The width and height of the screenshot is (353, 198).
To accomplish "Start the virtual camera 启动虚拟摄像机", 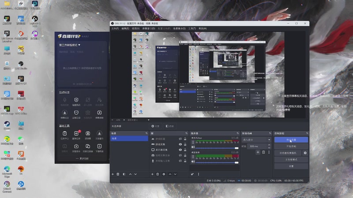I will [x=288, y=153].
